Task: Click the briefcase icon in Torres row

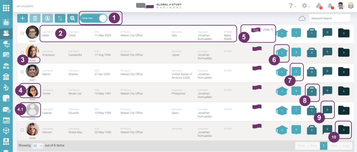Action: (311, 91)
